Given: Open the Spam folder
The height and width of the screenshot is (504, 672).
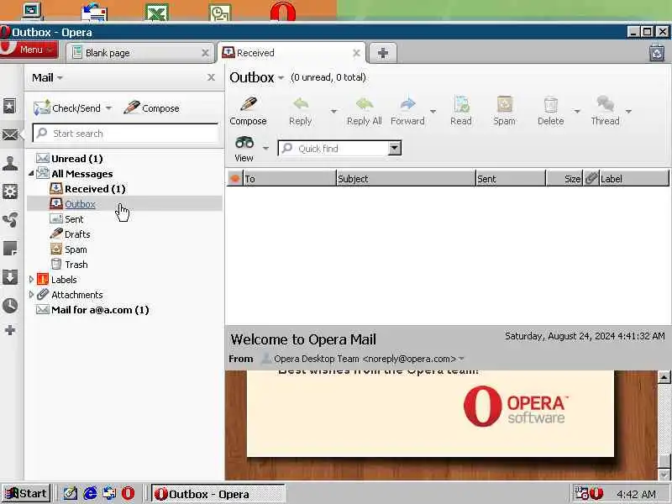Looking at the screenshot, I should 69,249.
